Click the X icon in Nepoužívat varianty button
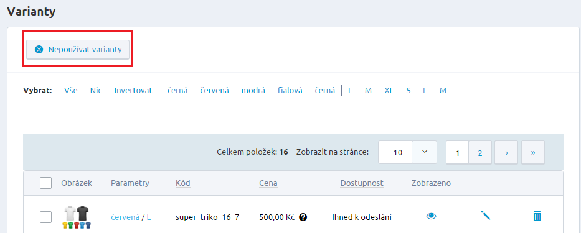The width and height of the screenshot is (581, 233). (x=39, y=50)
